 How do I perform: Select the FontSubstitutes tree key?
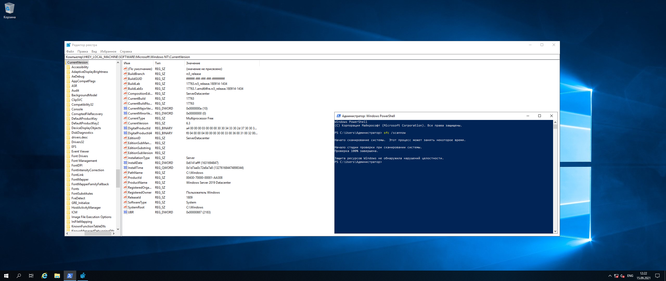[x=82, y=194]
